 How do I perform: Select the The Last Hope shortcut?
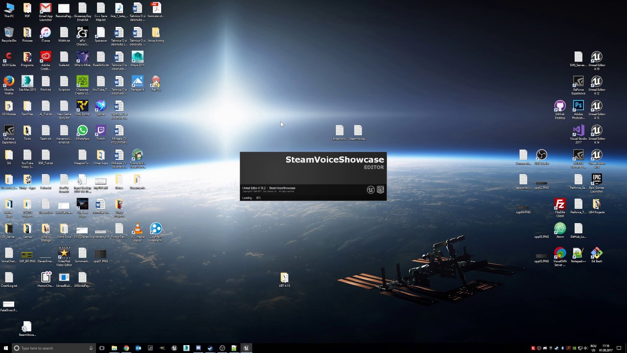click(82, 208)
